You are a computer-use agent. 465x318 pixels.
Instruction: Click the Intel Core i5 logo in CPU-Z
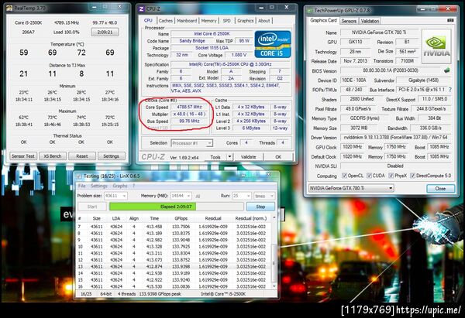273,44
